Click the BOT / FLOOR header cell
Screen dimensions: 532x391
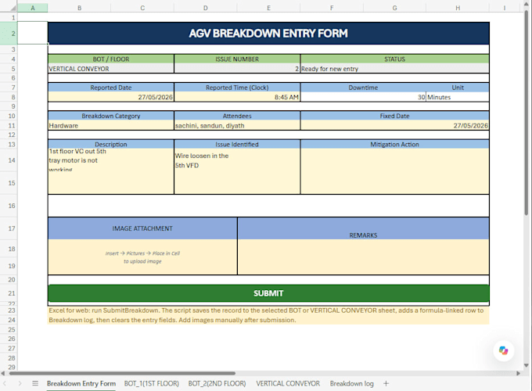coord(111,59)
